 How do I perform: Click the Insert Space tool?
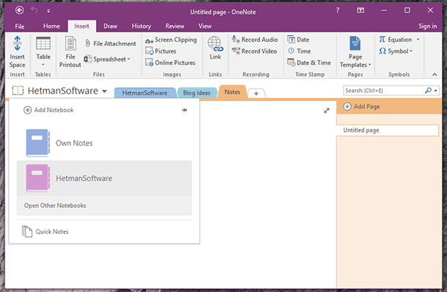coord(18,52)
